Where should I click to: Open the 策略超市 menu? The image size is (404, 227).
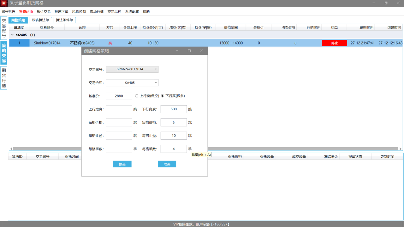26,11
